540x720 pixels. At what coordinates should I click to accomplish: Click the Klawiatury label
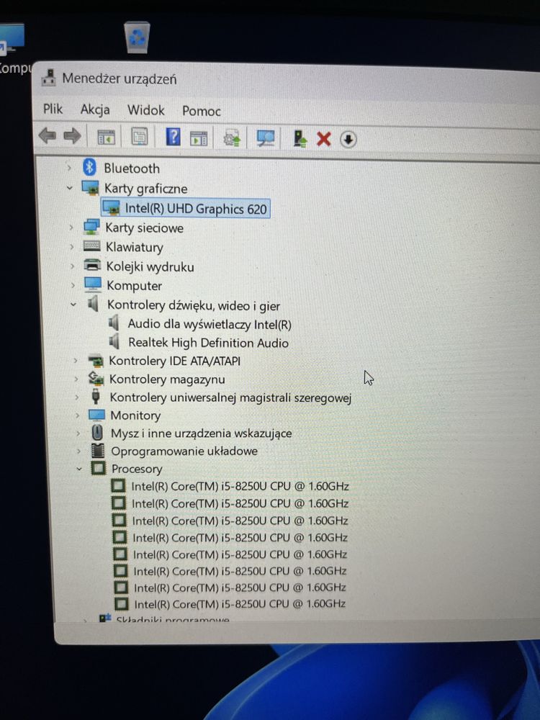tap(135, 247)
